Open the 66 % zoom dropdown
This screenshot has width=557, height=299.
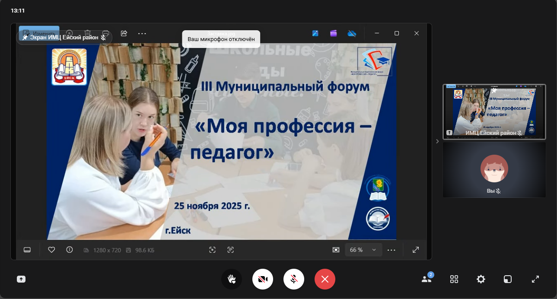[363, 250]
